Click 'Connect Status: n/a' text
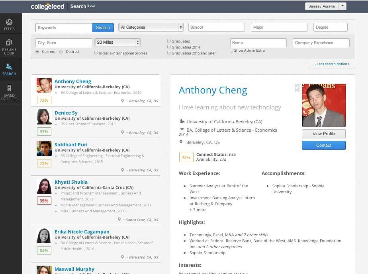Screen dimensions: 368x274 click(216, 154)
